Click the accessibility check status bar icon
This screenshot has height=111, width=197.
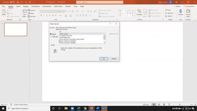(11, 105)
